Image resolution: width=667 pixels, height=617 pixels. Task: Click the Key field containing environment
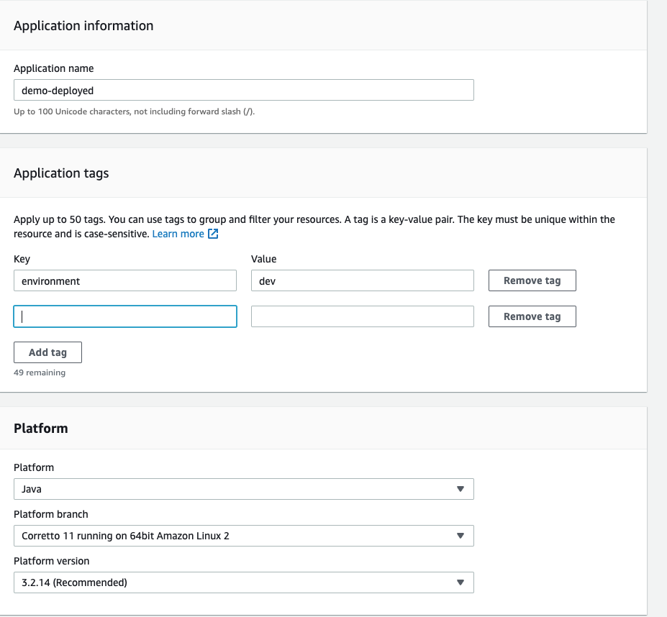(125, 281)
